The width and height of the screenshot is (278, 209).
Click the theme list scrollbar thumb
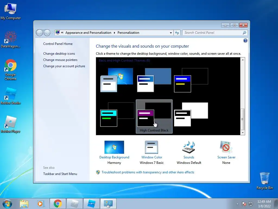coord(242,119)
